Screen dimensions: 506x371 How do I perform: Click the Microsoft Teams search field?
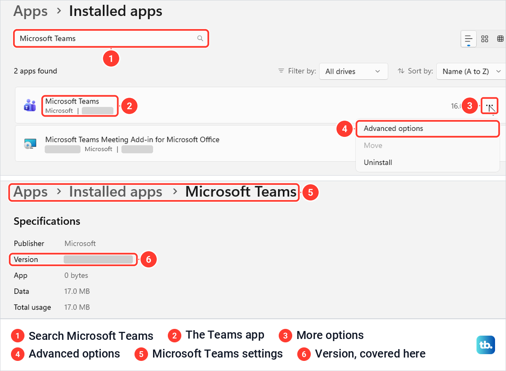(x=111, y=38)
